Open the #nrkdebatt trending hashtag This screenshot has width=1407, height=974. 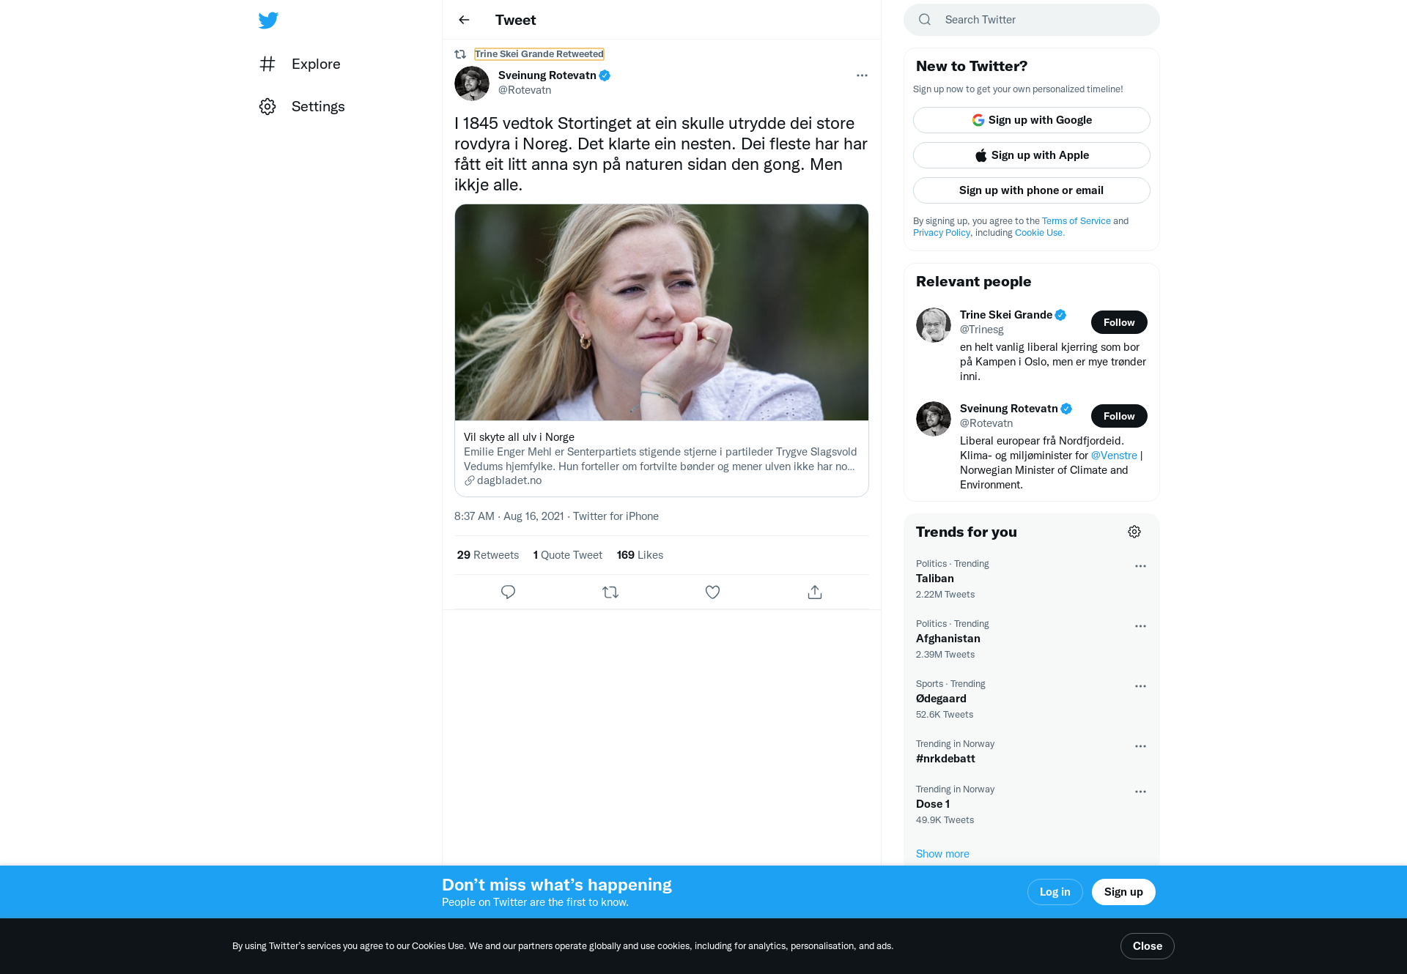coord(945,759)
